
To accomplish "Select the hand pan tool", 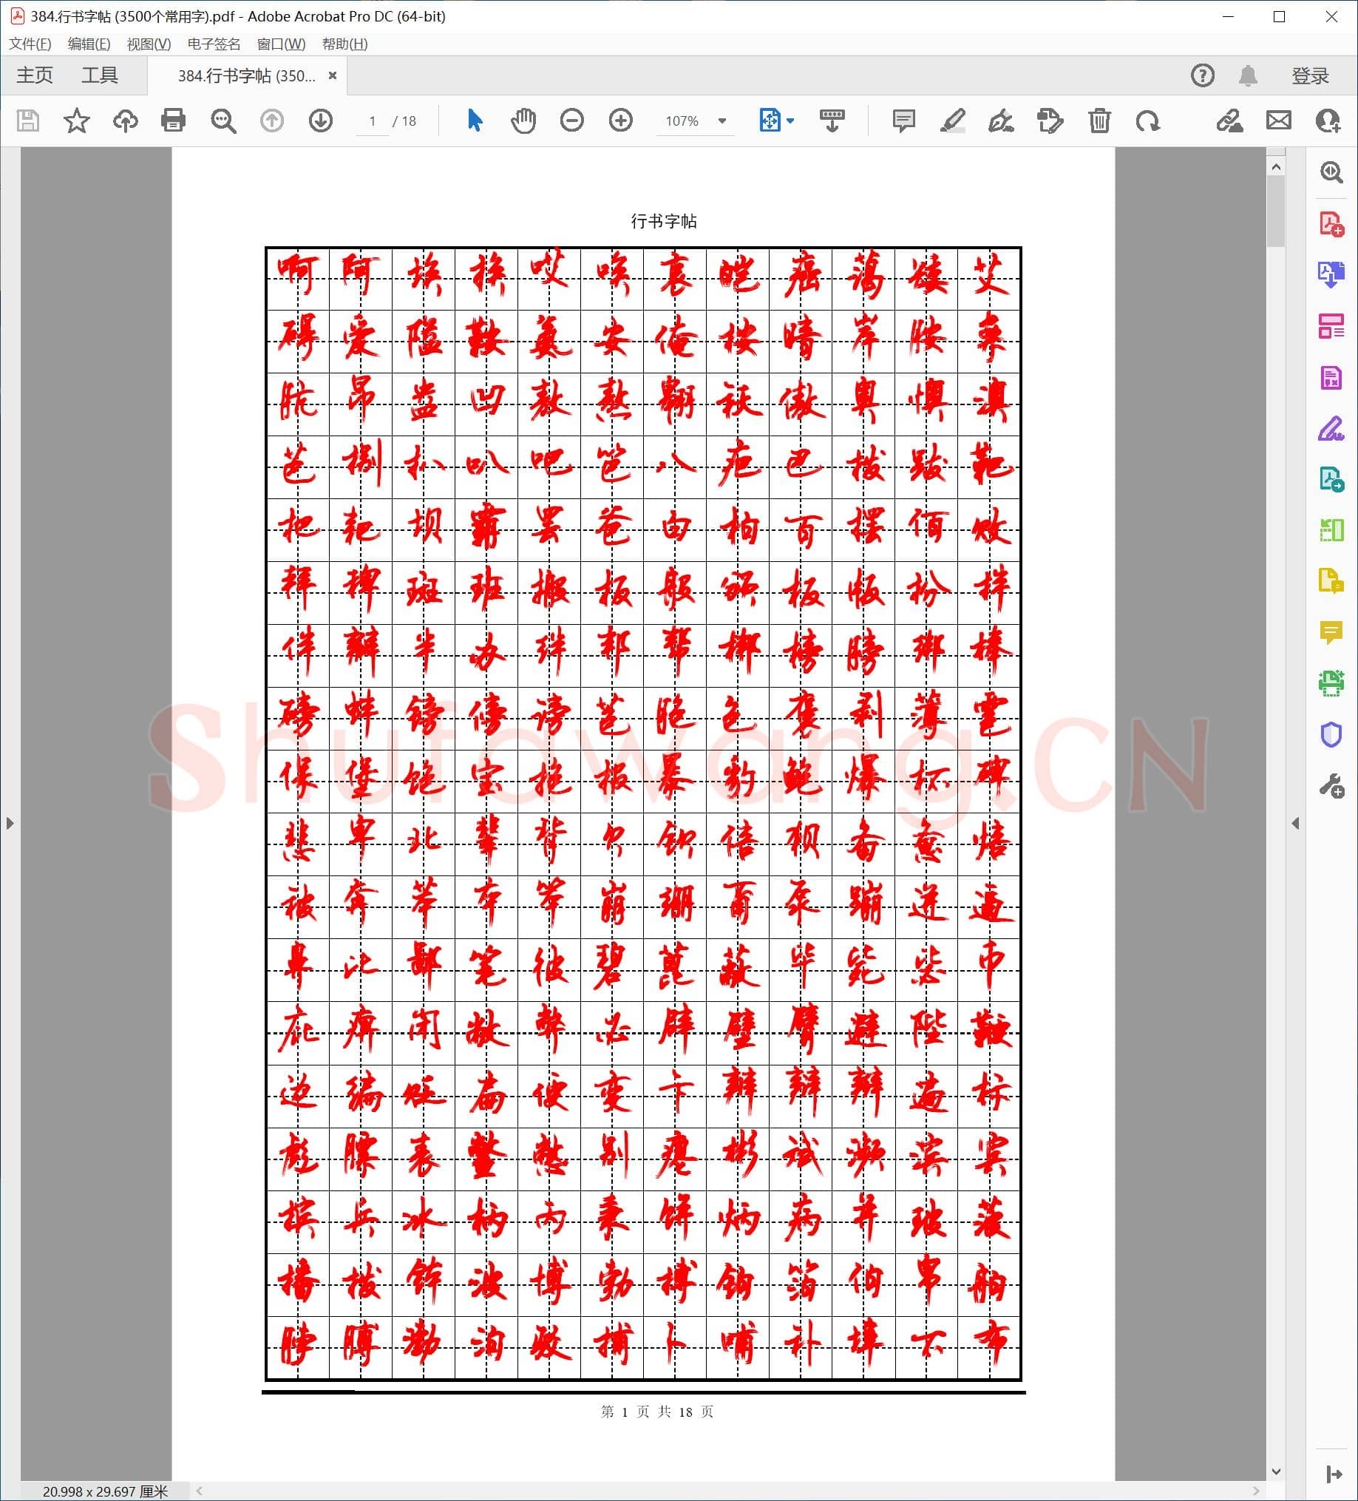I will (x=523, y=120).
